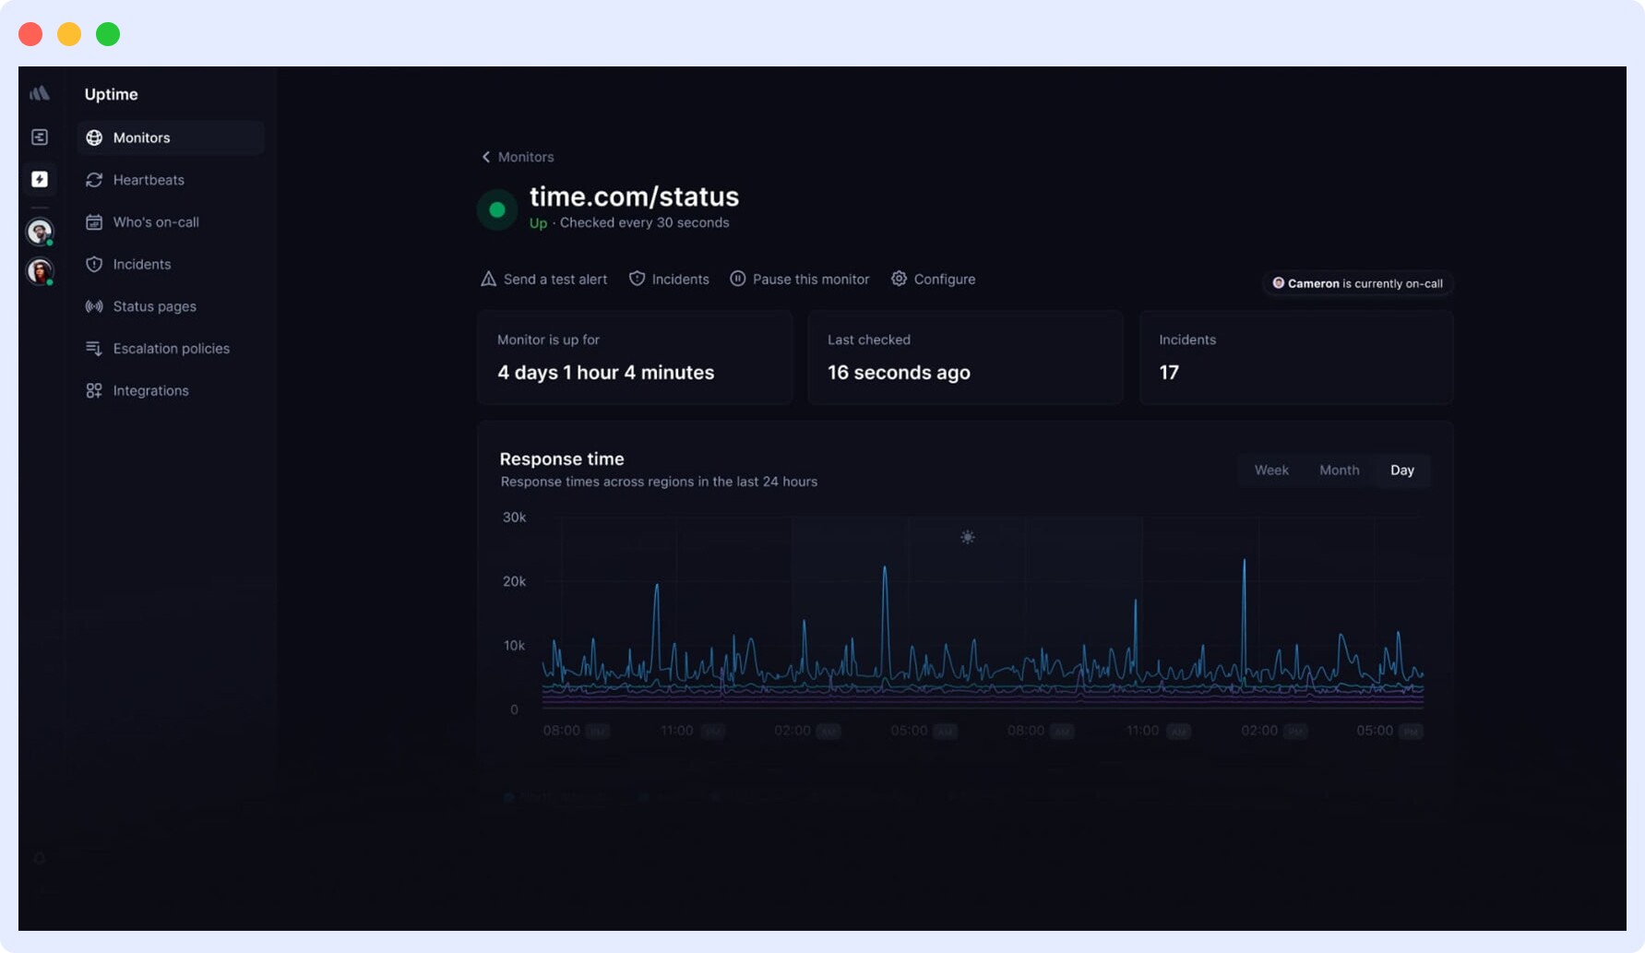The height and width of the screenshot is (953, 1645).
Task: Open Incidents in the sidebar
Action: (x=172, y=264)
